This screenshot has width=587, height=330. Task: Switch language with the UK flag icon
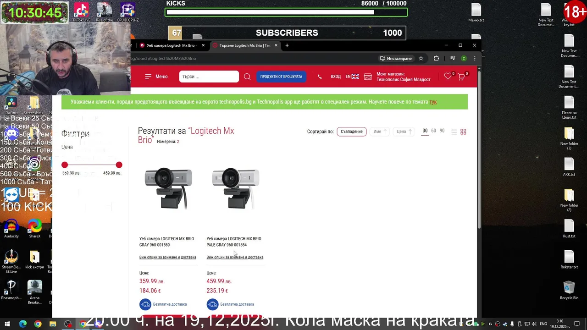(355, 77)
